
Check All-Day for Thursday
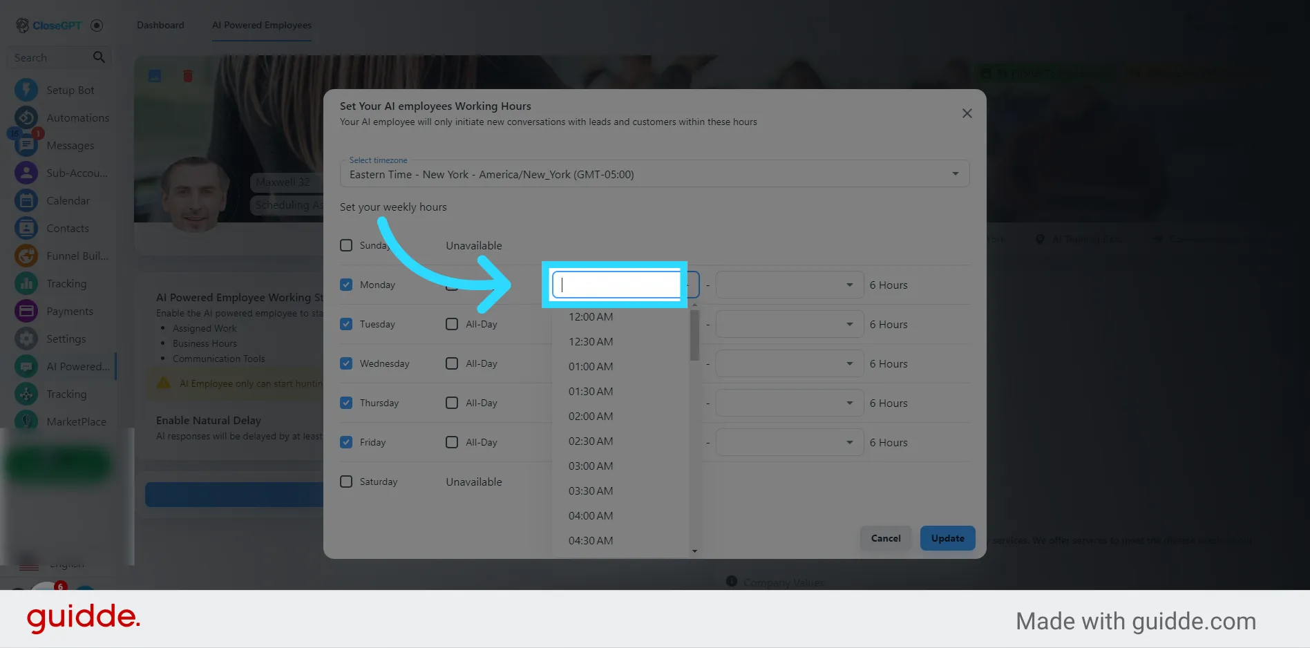click(452, 403)
